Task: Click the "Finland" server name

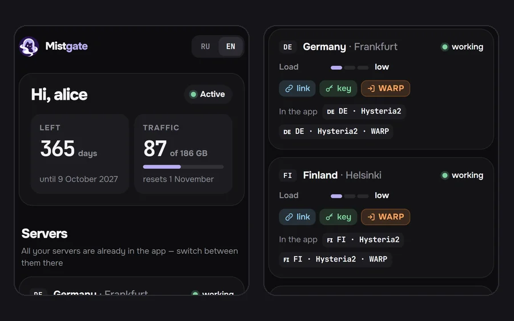Action: click(x=320, y=176)
